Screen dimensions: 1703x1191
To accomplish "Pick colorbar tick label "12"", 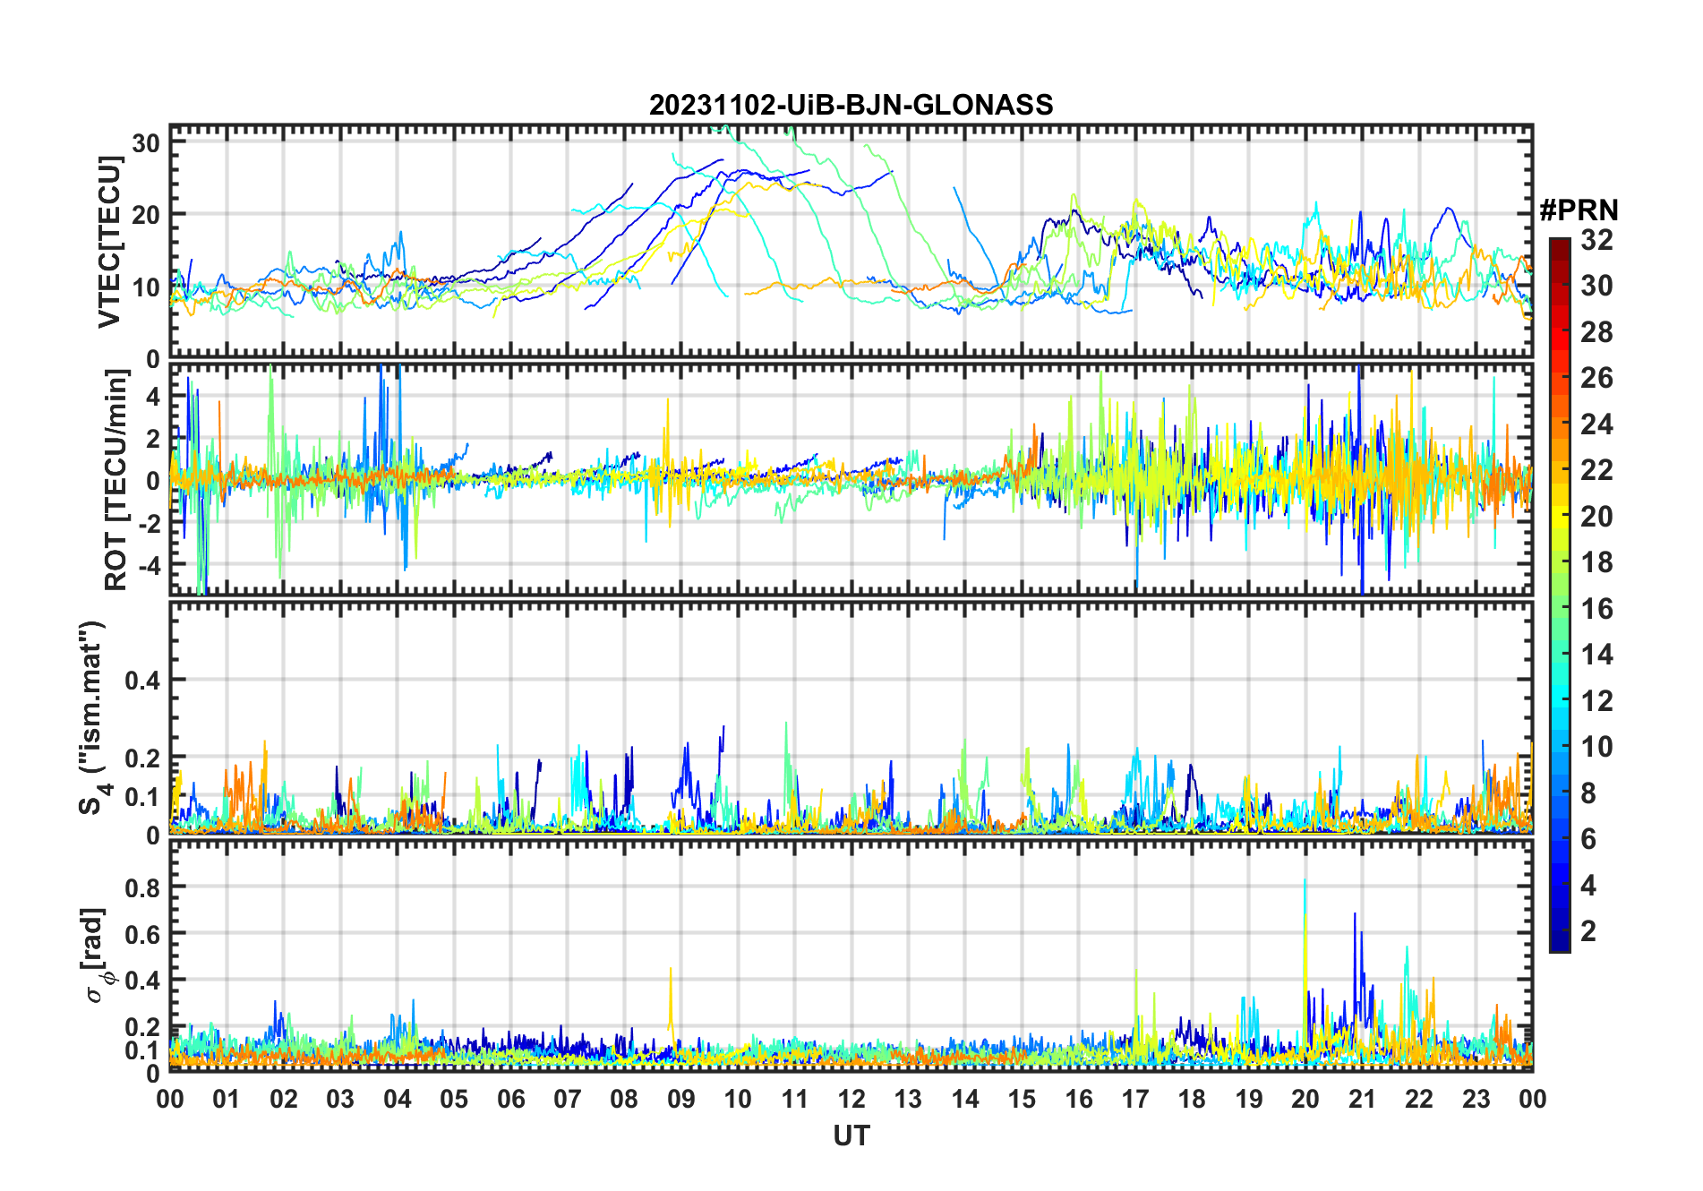I will pyautogui.click(x=1596, y=701).
